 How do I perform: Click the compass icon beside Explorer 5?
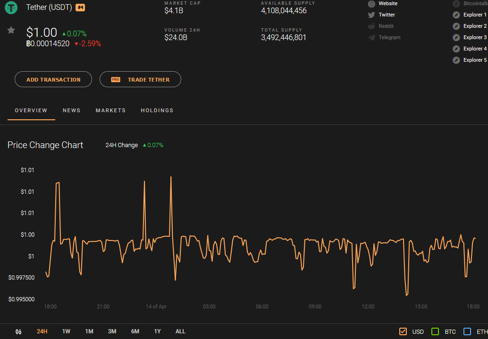[x=456, y=60]
